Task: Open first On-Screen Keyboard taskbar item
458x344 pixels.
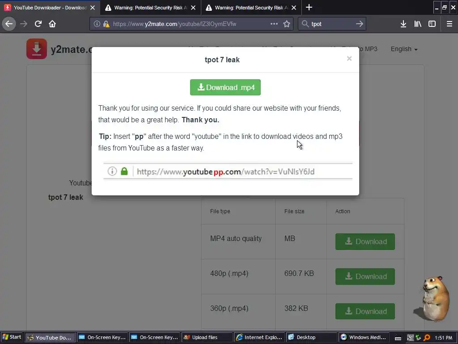Action: tap(102, 337)
